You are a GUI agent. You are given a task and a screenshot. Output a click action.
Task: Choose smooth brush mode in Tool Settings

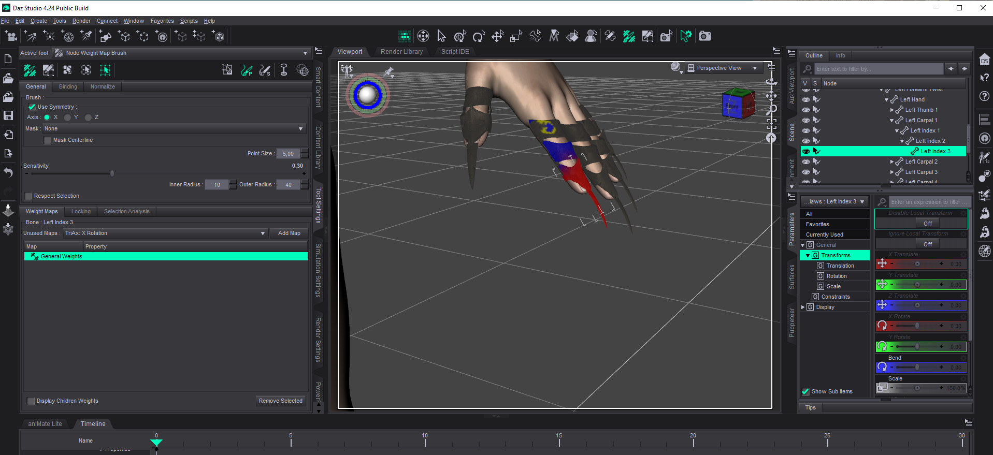point(265,70)
